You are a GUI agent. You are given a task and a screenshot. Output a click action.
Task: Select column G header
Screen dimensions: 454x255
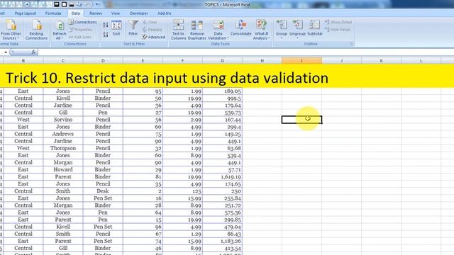222,61
